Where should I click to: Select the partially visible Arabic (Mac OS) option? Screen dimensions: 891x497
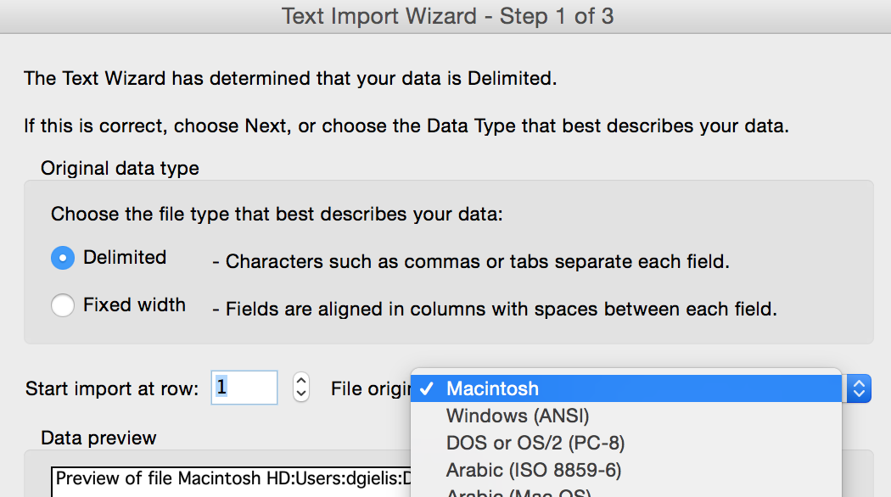(x=518, y=493)
